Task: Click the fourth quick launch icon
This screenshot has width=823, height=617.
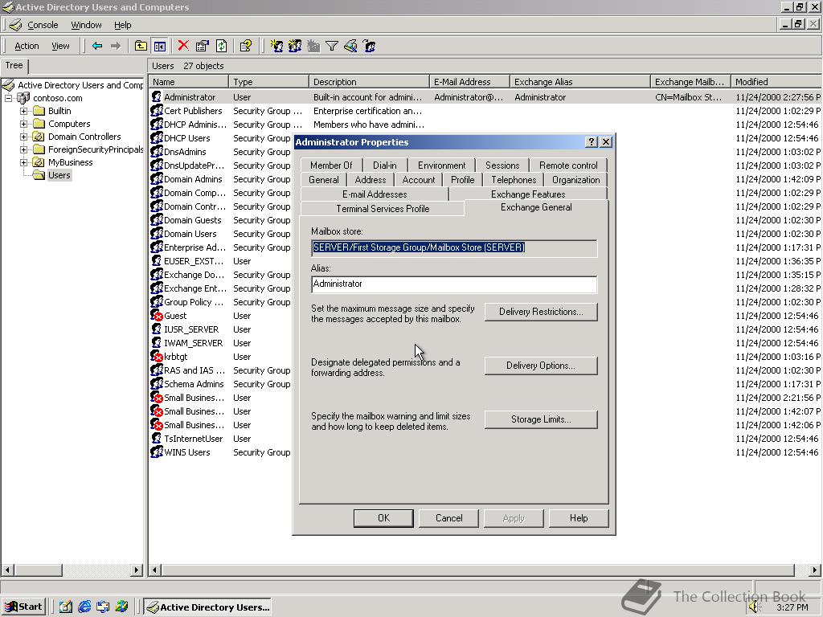Action: [122, 607]
